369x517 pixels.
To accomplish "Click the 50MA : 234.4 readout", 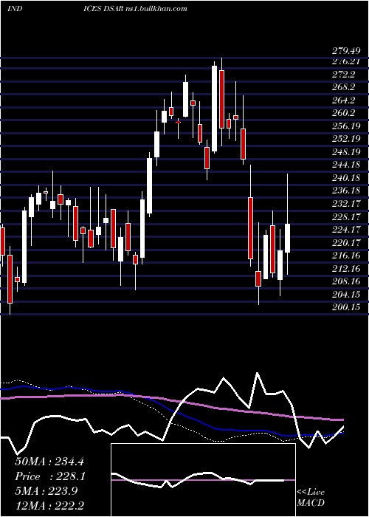I will click(x=51, y=462).
